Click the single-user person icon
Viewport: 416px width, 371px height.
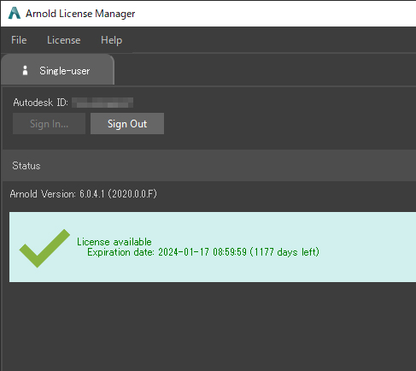click(x=25, y=70)
